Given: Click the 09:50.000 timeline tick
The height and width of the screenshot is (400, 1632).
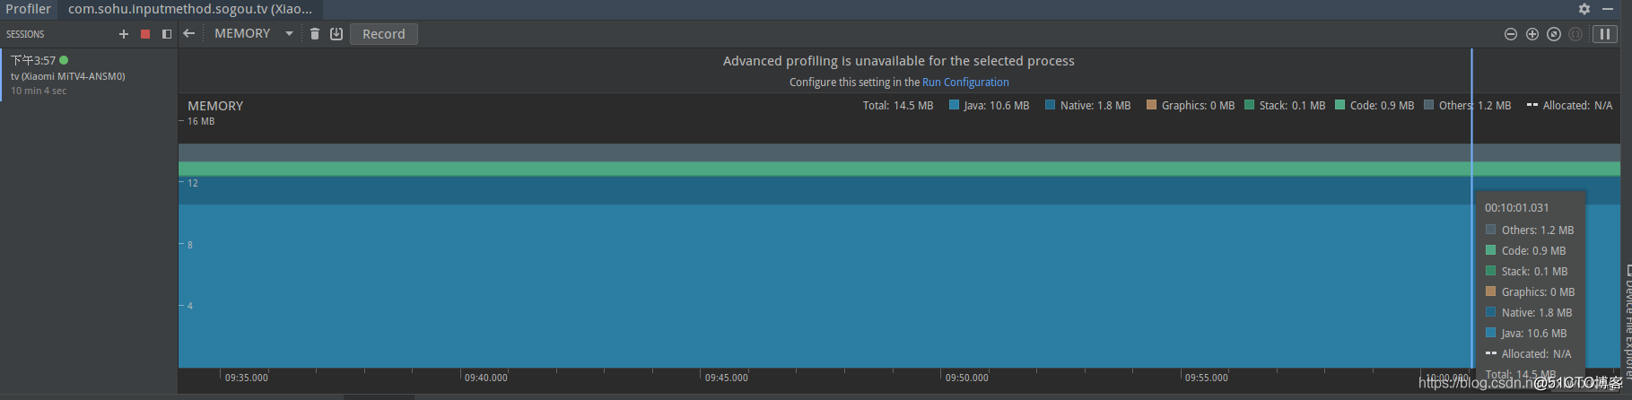Looking at the screenshot, I should click(967, 378).
